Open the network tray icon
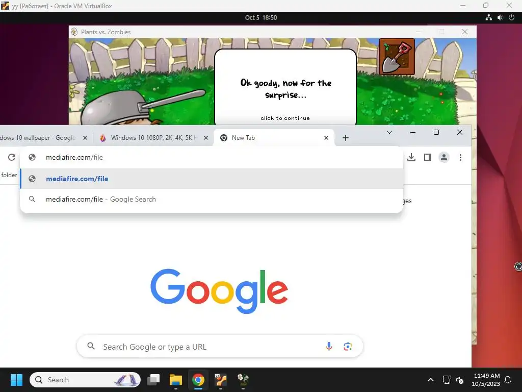Viewport: 522px width, 392px height. (x=447, y=380)
